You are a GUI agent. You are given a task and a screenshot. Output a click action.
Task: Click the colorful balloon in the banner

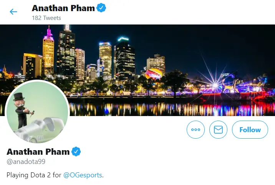(154, 74)
